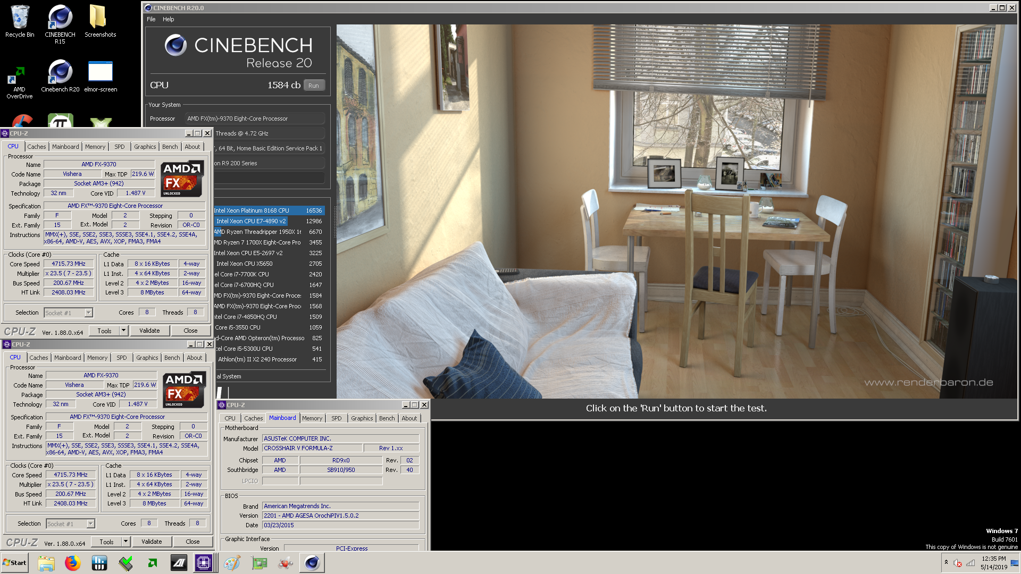
Task: Open Windows Explorer from the taskbar
Action: (x=46, y=563)
